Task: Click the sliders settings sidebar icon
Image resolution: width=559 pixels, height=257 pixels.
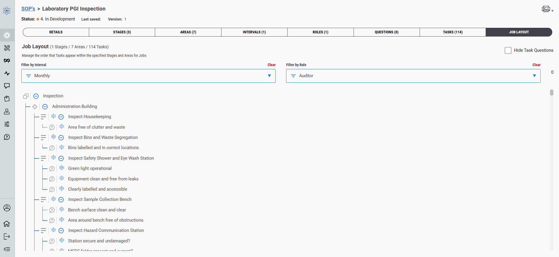Action: (7, 124)
